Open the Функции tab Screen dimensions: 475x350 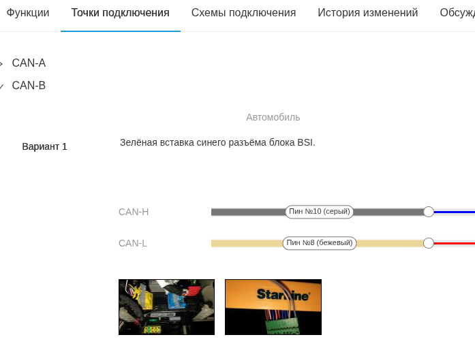tap(27, 13)
